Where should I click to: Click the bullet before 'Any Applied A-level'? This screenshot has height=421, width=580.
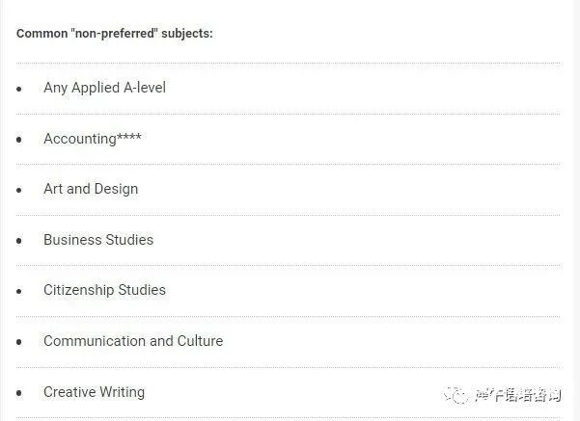[x=19, y=89]
